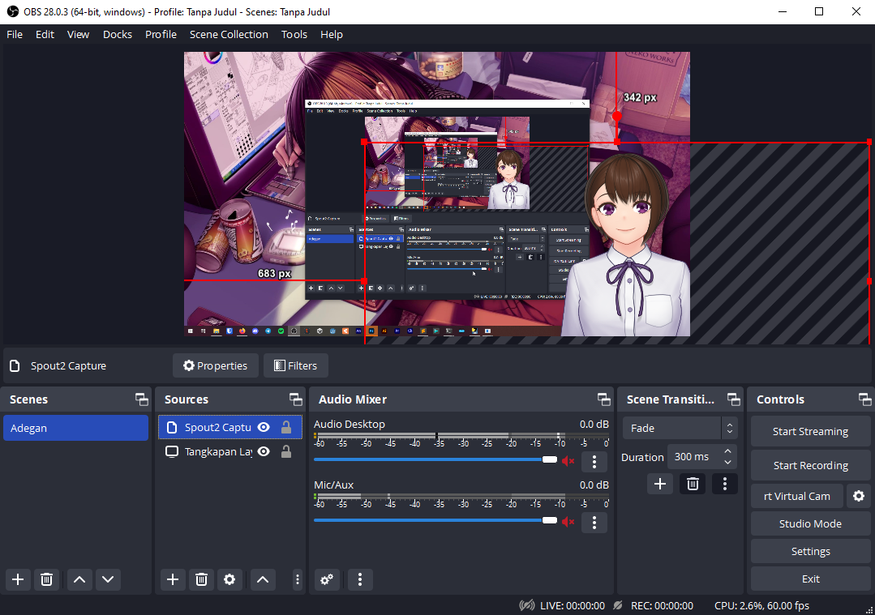Select the Tangkapan Layar source row

[230, 451]
